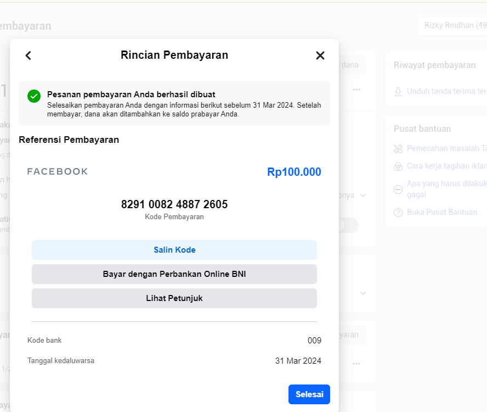Viewport: 487px width, 412px height.
Task: Click the Kode Pembayaran label
Action: 174,216
